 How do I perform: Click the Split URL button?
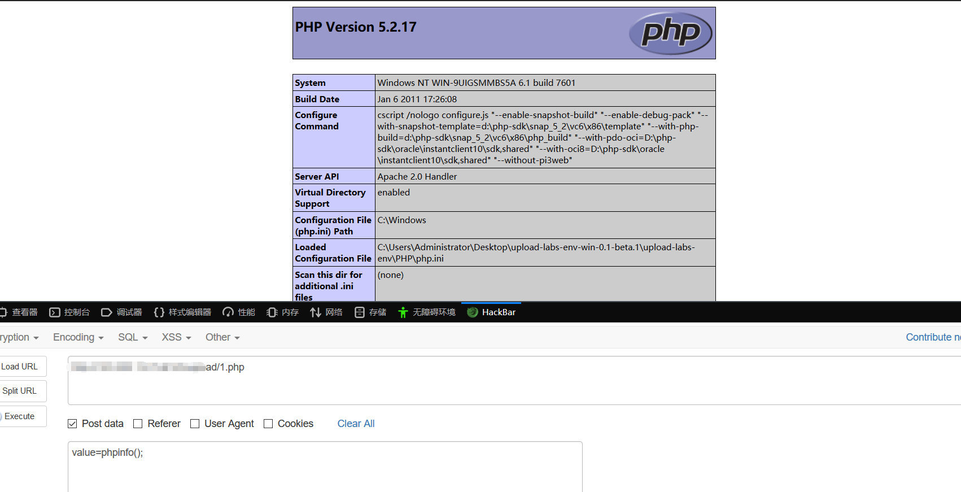tap(23, 391)
